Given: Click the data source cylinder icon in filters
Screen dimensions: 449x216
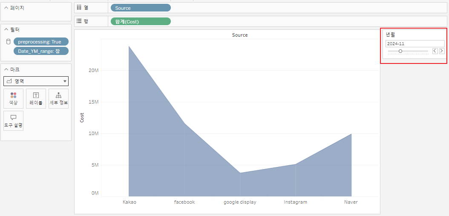Looking at the screenshot, I should pyautogui.click(x=8, y=42).
